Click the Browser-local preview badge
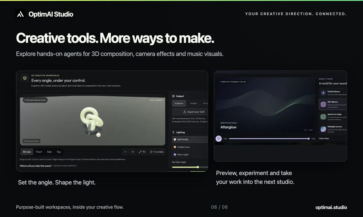The height and width of the screenshot is (217, 363). [x=35, y=100]
